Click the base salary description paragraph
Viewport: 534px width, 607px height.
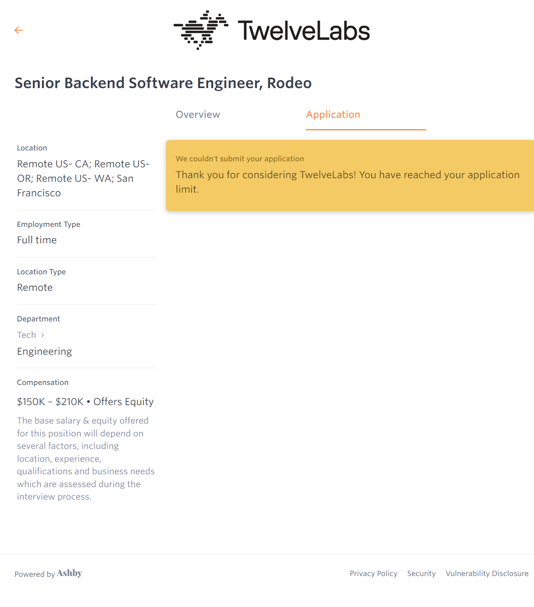pos(86,459)
